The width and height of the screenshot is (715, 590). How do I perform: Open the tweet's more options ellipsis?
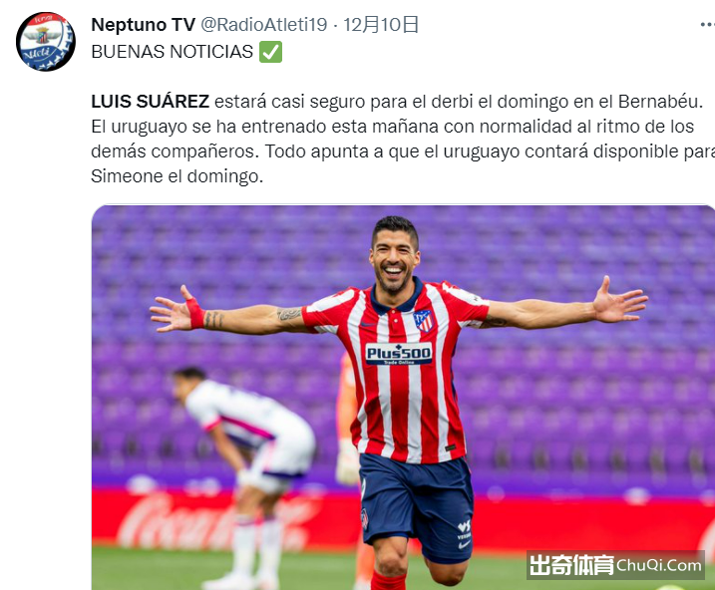[708, 25]
